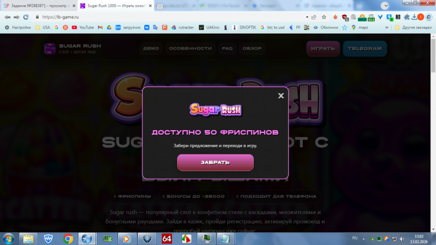Click the page's vertical scrollbar thumb
Image resolution: width=436 pixels, height=245 pixels.
click(x=433, y=56)
